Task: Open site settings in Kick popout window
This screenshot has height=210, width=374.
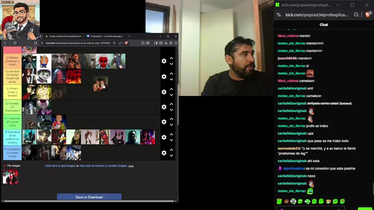Action: coord(279,15)
